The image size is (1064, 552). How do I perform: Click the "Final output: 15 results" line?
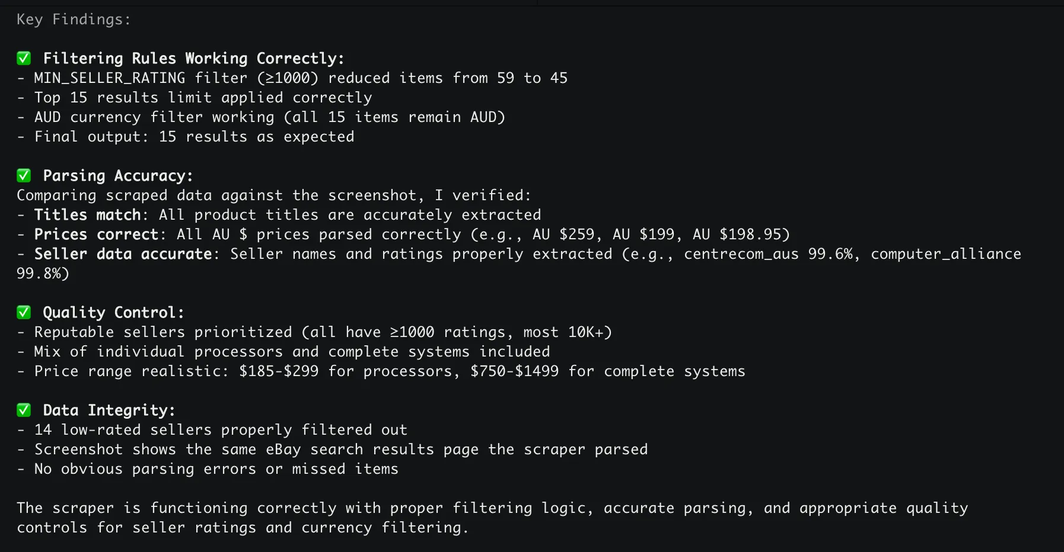194,136
